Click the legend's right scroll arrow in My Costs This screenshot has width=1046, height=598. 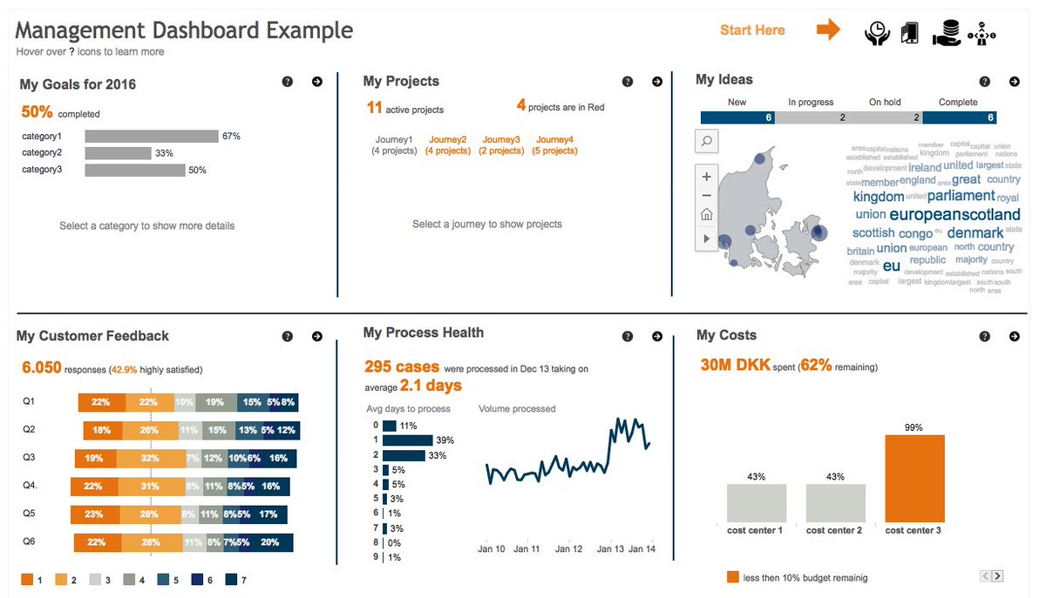pyautogui.click(x=997, y=575)
